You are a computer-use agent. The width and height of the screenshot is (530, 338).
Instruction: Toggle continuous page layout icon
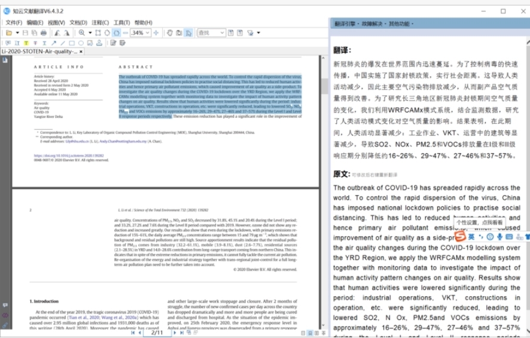(310, 333)
